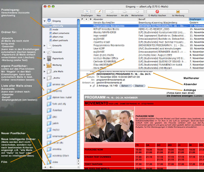The image size is (204, 172).
Task: Reply using the Antworten arrow icon
Action: click(x=112, y=11)
